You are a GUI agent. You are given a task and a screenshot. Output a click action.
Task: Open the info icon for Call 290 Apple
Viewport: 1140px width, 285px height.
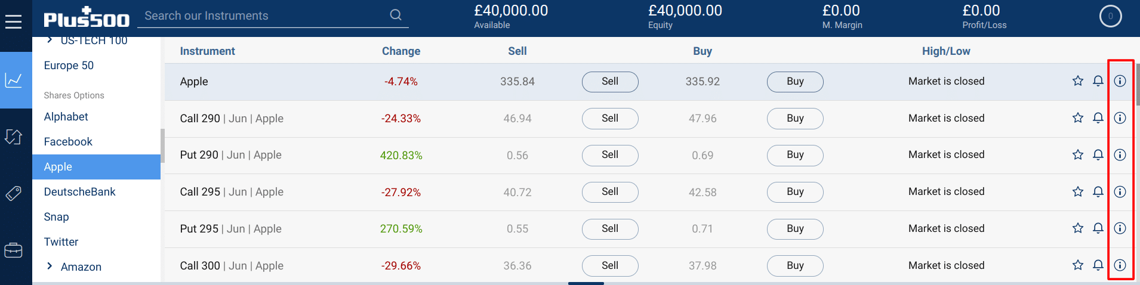pyautogui.click(x=1120, y=118)
